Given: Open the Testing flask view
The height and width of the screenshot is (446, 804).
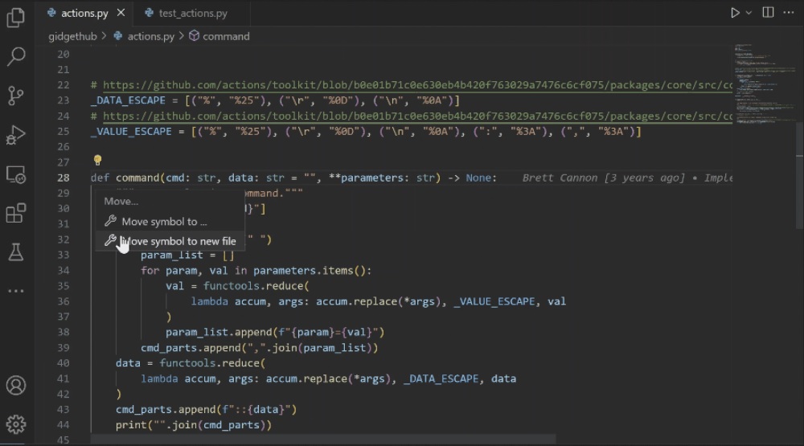Looking at the screenshot, I should point(16,252).
